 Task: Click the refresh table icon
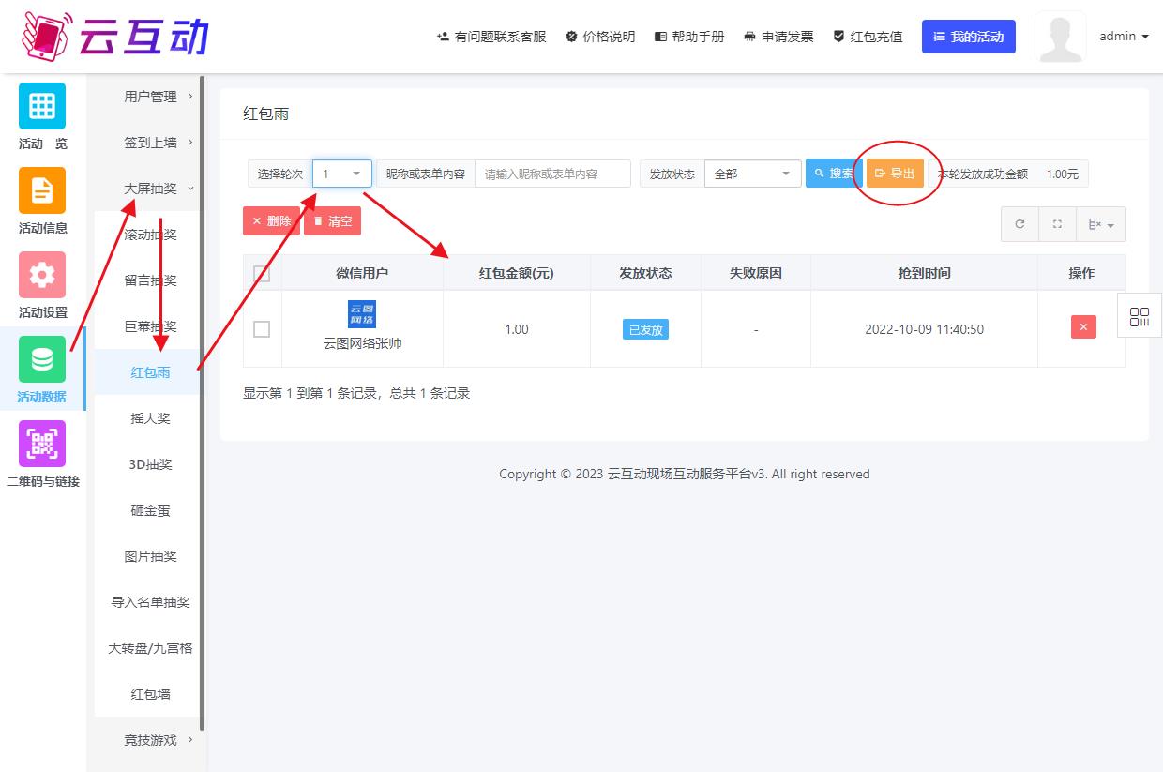click(x=1020, y=224)
